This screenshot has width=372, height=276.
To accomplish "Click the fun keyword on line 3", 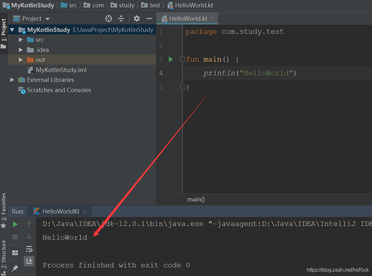I will click(x=192, y=59).
